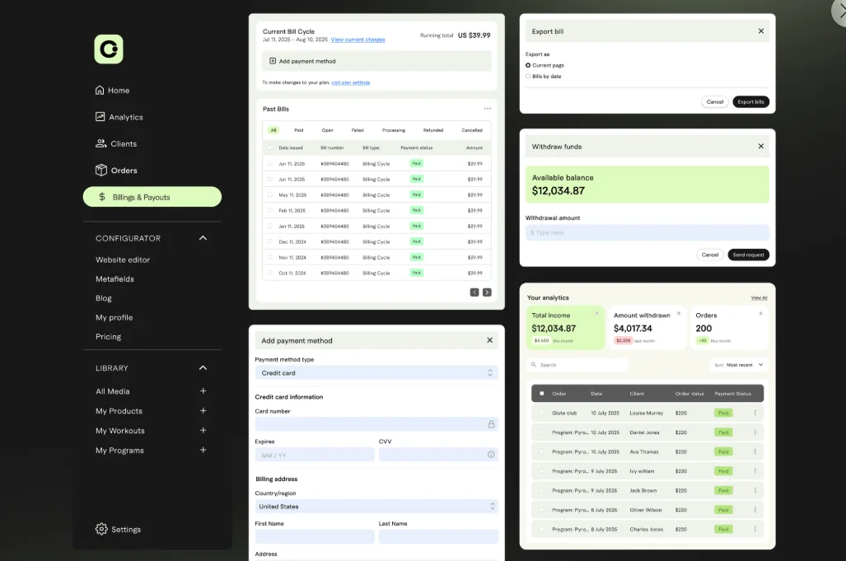Click the Expires MM / YY field
Viewport: 846px width, 561px height.
tap(315, 455)
